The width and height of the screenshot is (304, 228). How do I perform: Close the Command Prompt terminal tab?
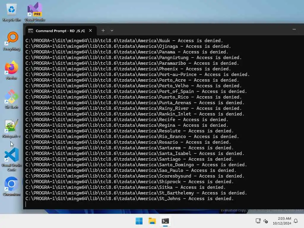90,31
